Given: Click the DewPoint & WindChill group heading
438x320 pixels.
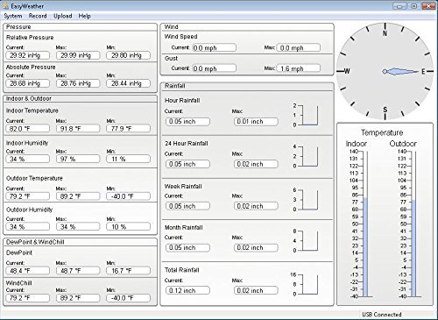Looking at the screenshot, I should pyautogui.click(x=35, y=242).
